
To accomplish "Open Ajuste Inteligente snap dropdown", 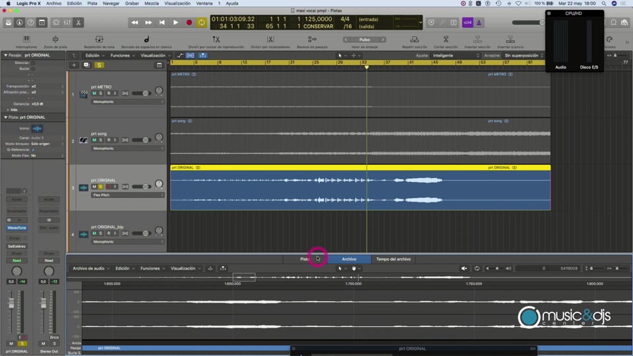I will click(x=456, y=55).
